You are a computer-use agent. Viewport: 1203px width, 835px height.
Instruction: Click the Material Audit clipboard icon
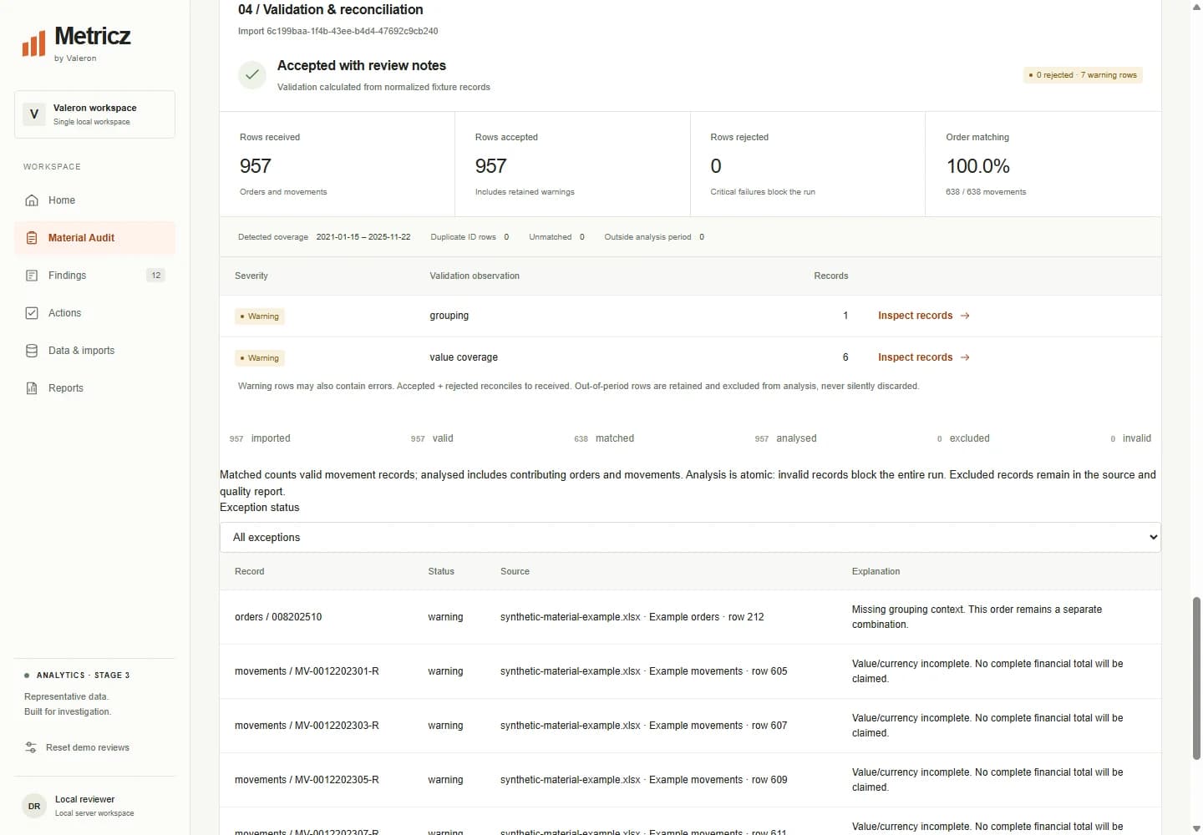coord(32,238)
